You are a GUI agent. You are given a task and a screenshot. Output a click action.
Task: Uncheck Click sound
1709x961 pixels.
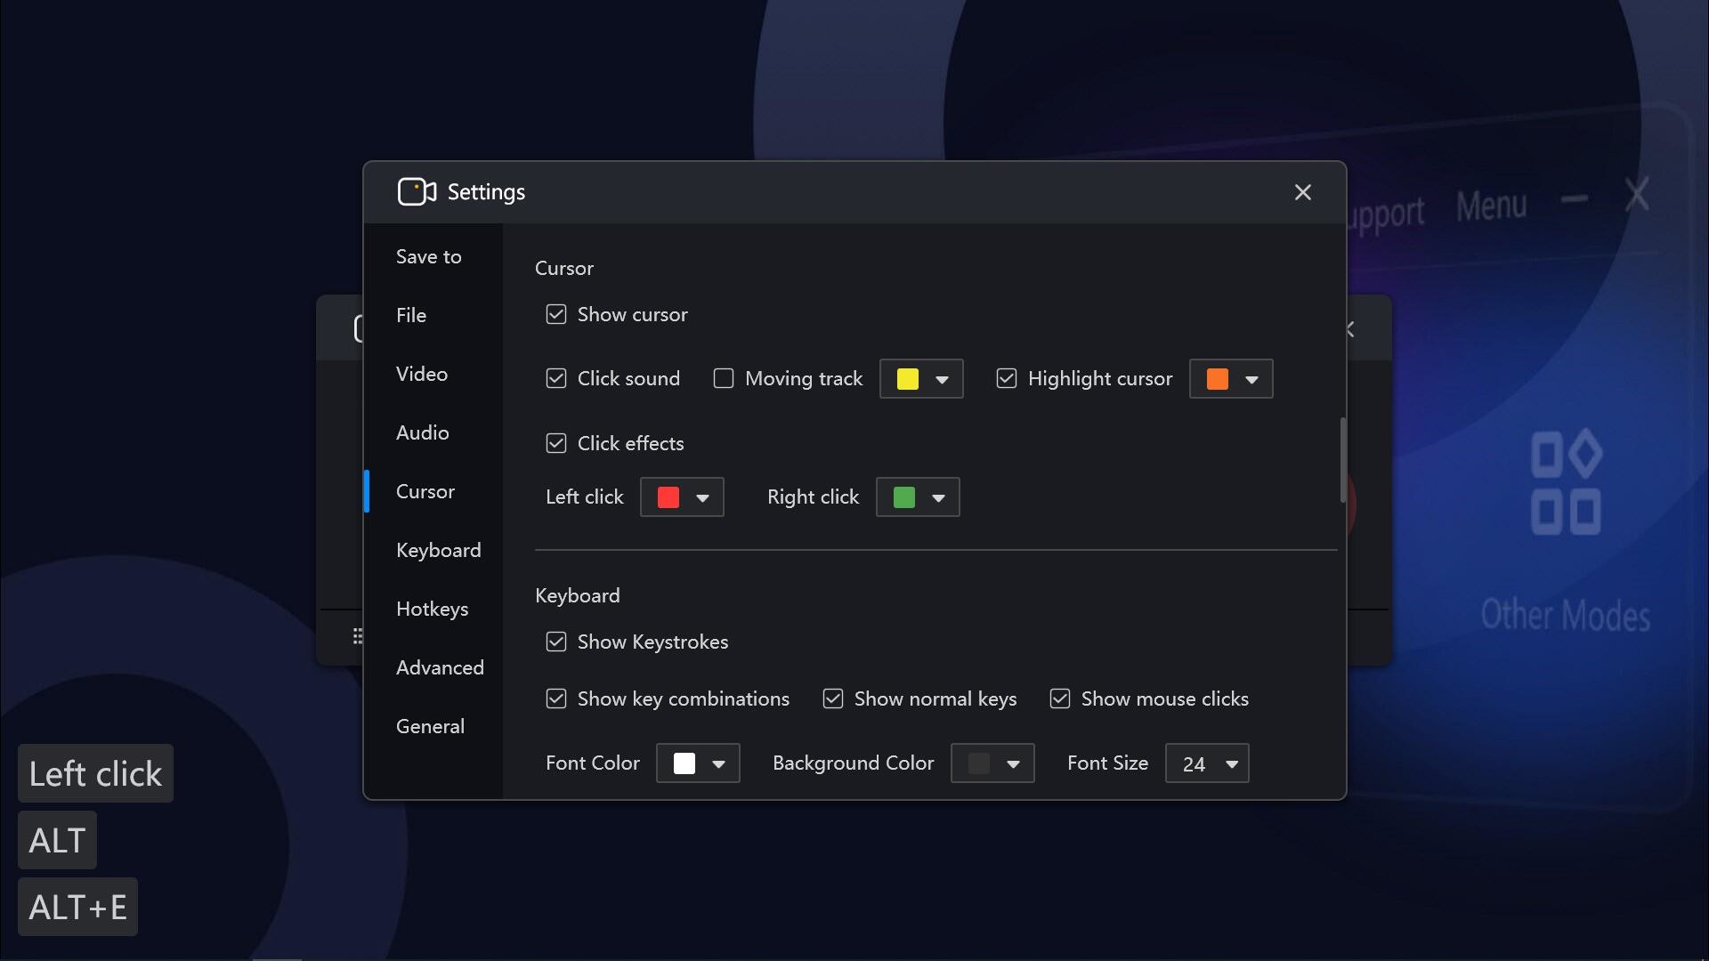555,378
